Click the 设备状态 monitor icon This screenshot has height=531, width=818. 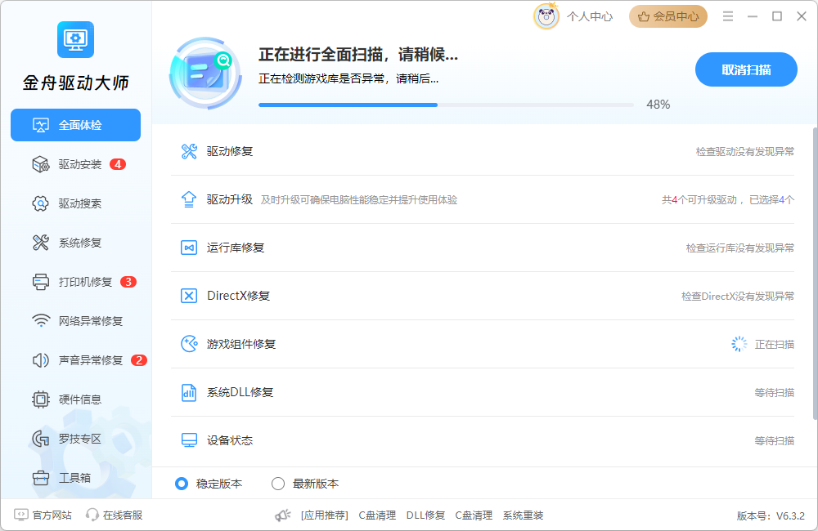point(189,440)
